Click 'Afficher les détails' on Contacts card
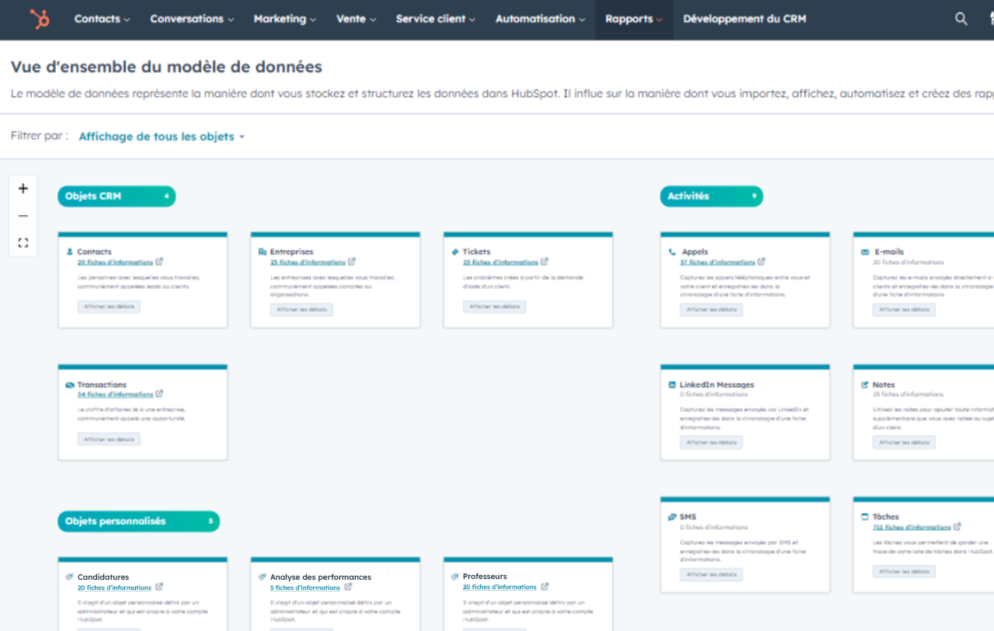 point(109,307)
